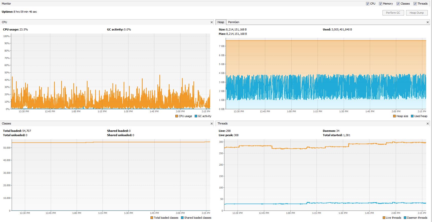Click the CPU panel title
432x222 pixels.
tap(4, 22)
